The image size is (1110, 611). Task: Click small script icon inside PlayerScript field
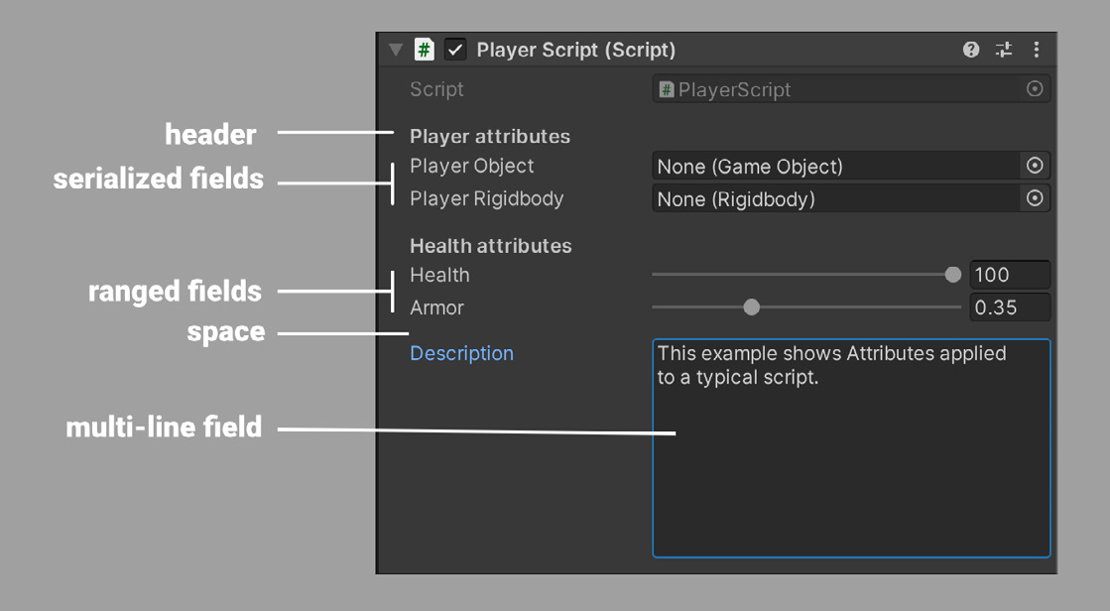(667, 89)
